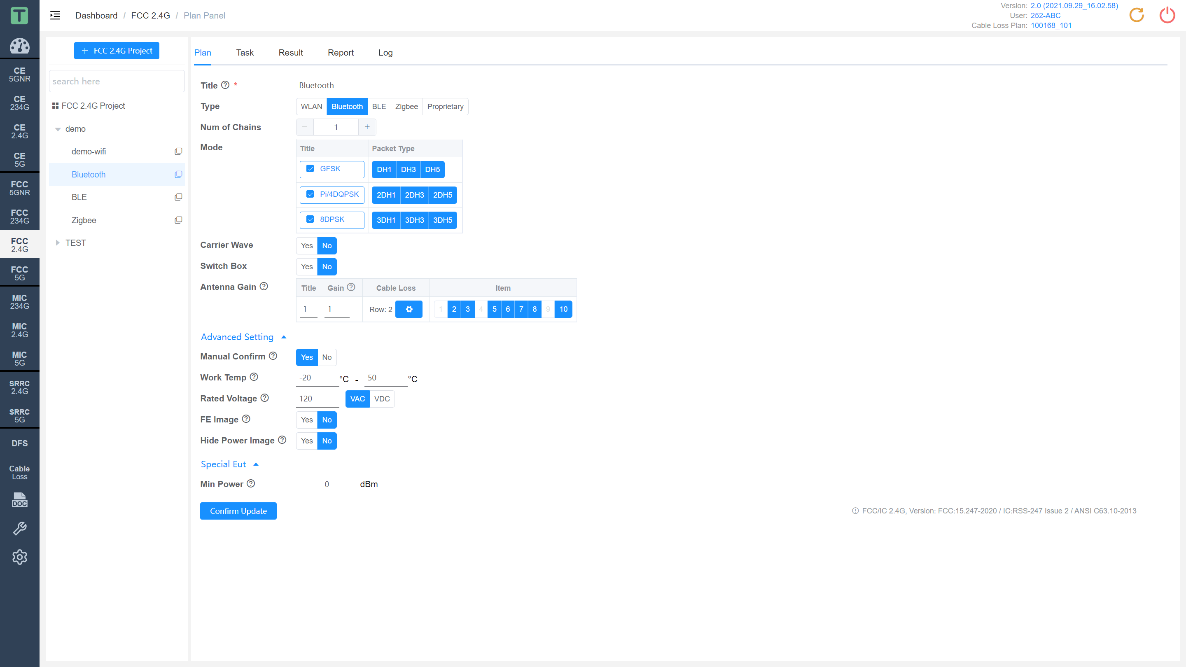
Task: Copy the Zigbee plan icon
Action: tap(178, 220)
